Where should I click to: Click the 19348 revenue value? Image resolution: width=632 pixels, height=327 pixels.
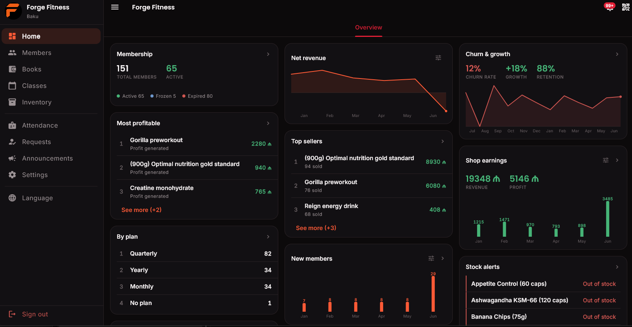pos(483,179)
